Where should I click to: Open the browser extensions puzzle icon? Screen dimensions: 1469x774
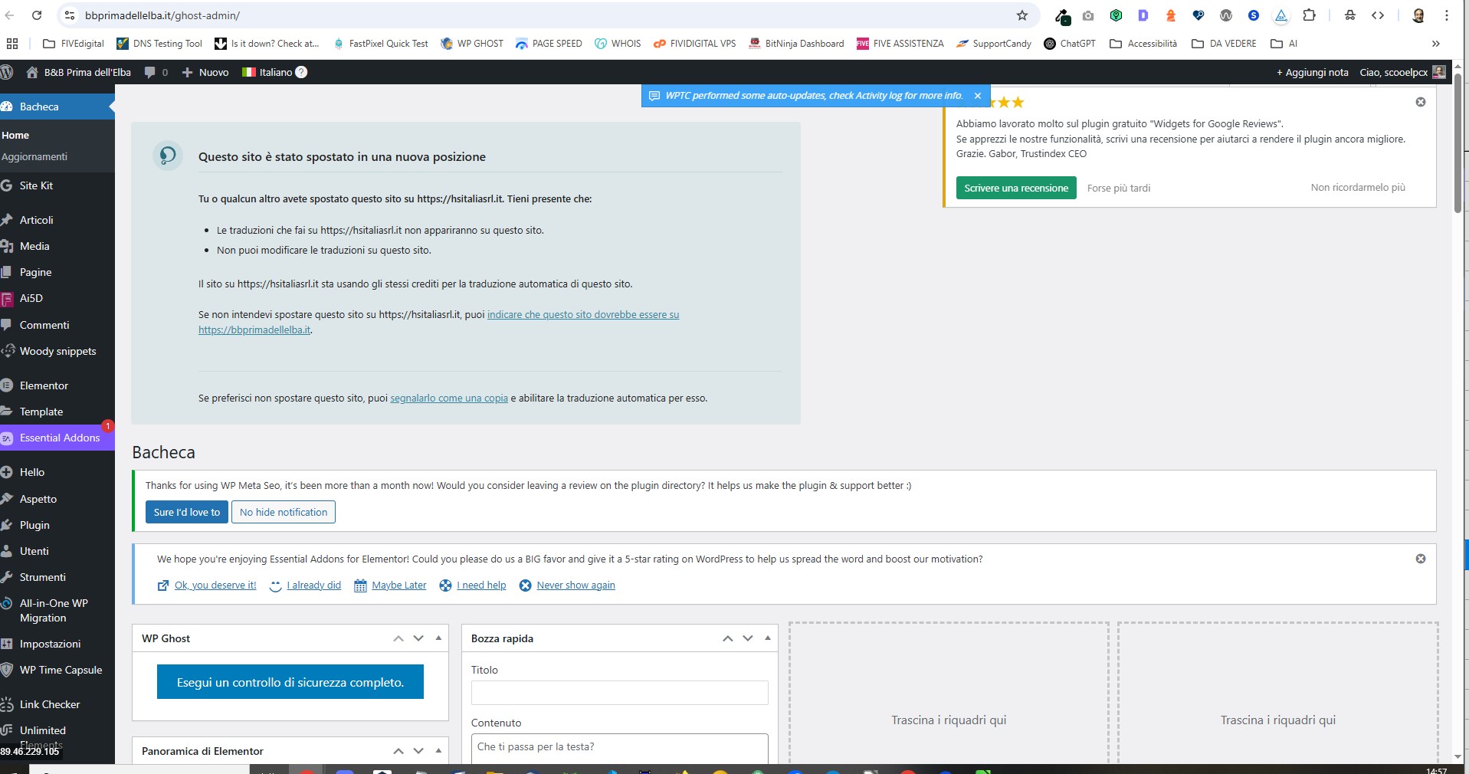1309,15
